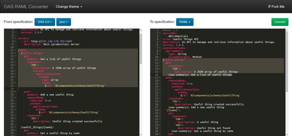Click the left editor vertical scrollbar thumb
The image size is (292, 136).
click(x=141, y=49)
